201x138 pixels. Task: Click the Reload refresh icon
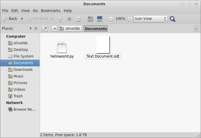[x=78, y=19]
